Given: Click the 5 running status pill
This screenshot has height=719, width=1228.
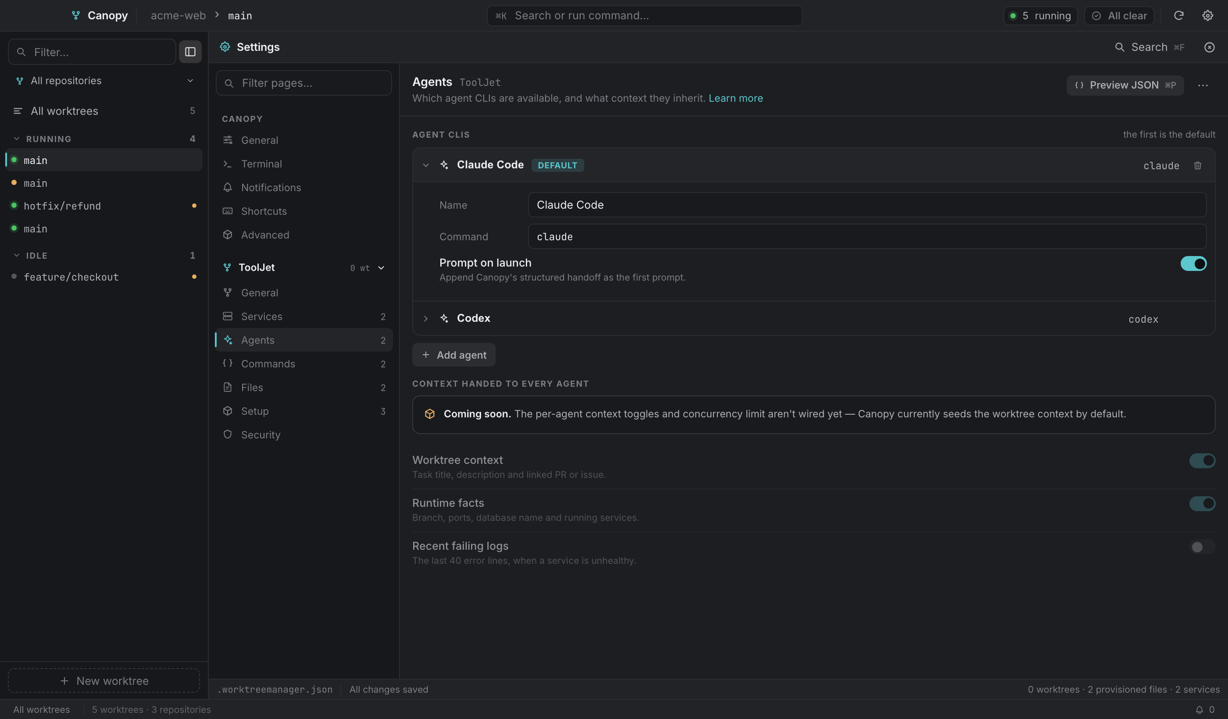Looking at the screenshot, I should click(x=1040, y=16).
